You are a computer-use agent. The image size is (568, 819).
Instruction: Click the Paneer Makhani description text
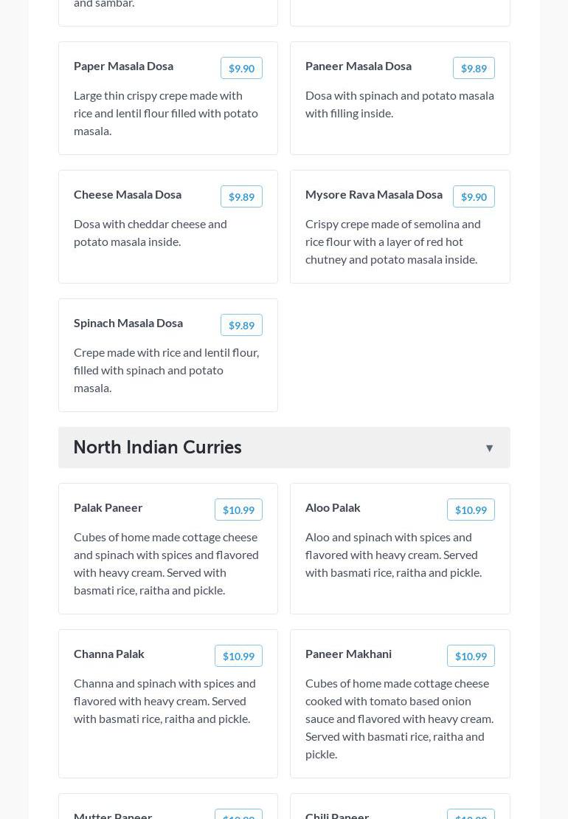(x=399, y=719)
